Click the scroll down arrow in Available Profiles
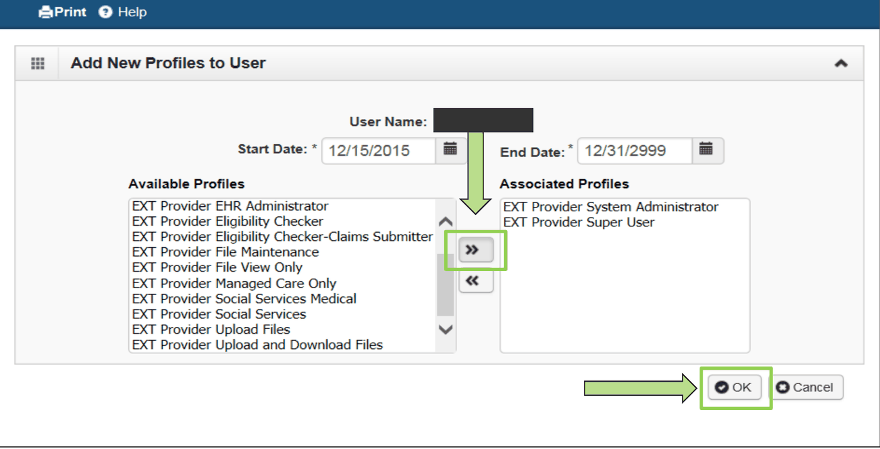Viewport: 880px width, 449px height. coord(445,330)
